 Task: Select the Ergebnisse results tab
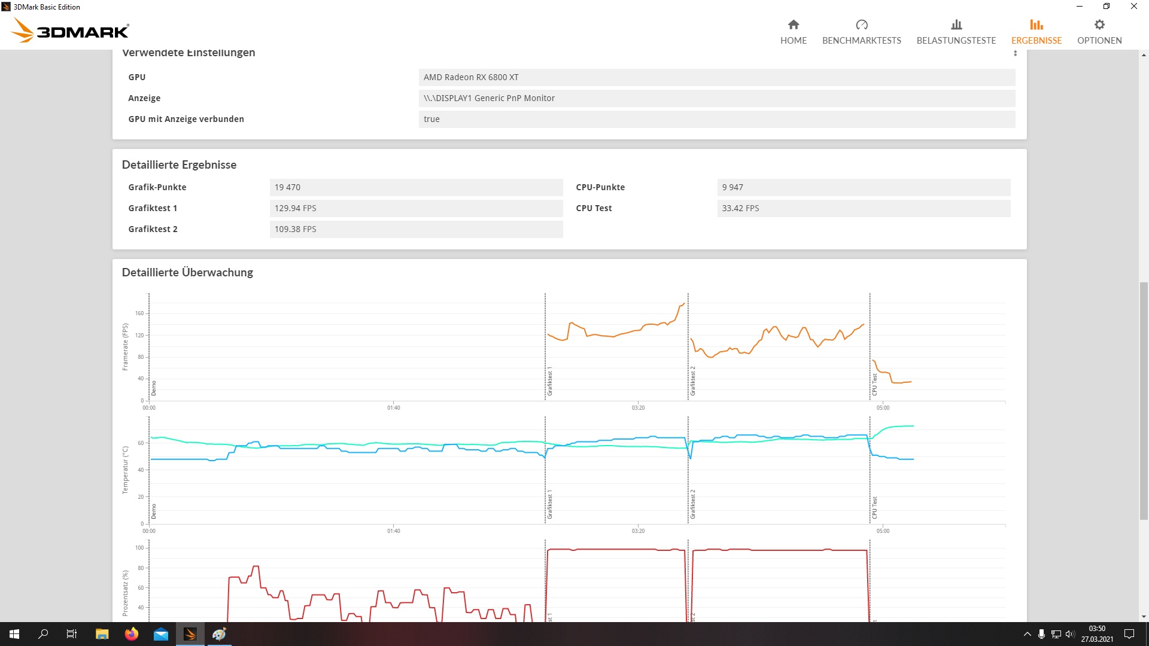(x=1036, y=31)
